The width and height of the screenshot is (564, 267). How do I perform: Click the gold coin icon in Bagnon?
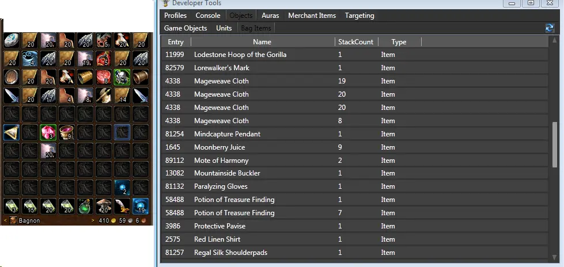[114, 220]
